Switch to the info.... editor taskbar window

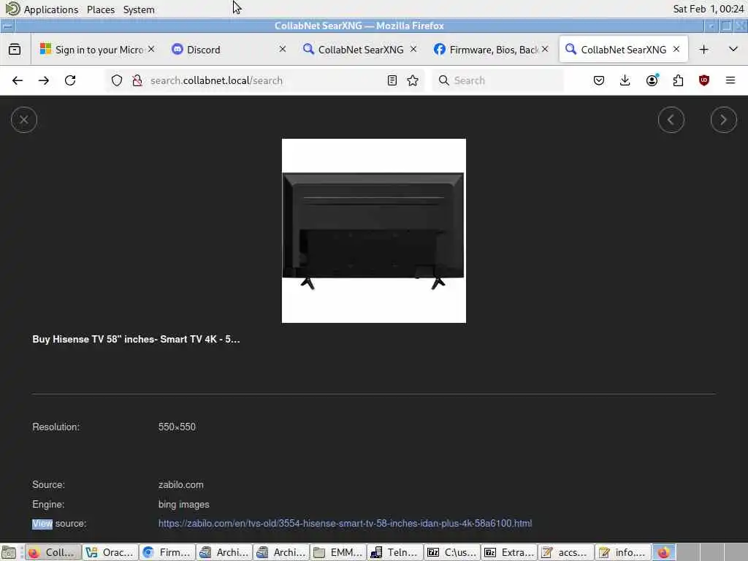[623, 552]
